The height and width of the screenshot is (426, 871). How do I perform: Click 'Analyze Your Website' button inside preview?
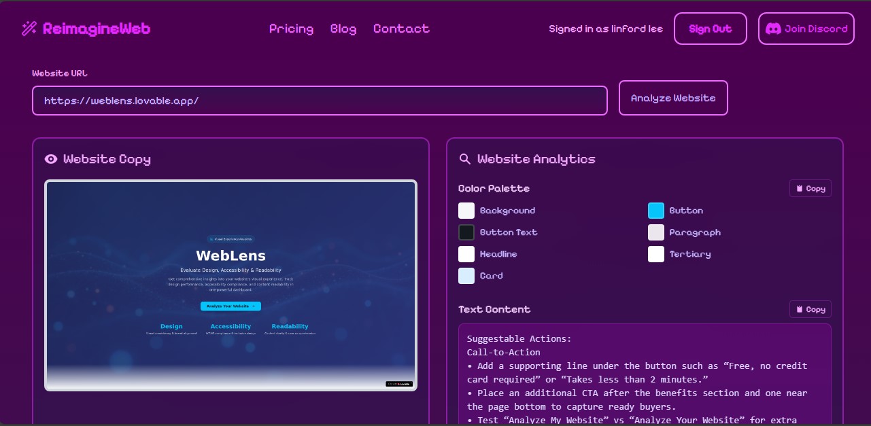point(230,306)
